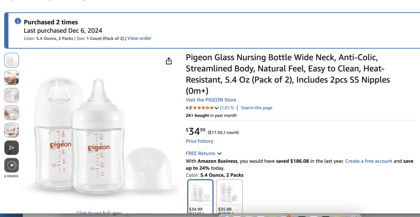Expand the star rating breakdown chevron
420x217 pixels.
(217, 108)
